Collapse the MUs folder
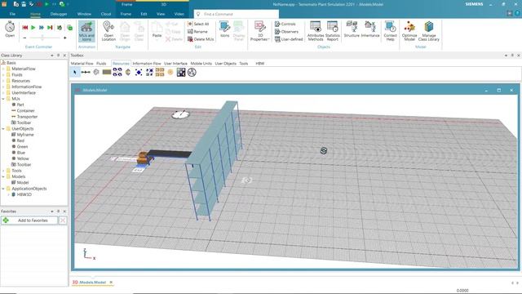The width and height of the screenshot is (522, 294). click(x=3, y=99)
